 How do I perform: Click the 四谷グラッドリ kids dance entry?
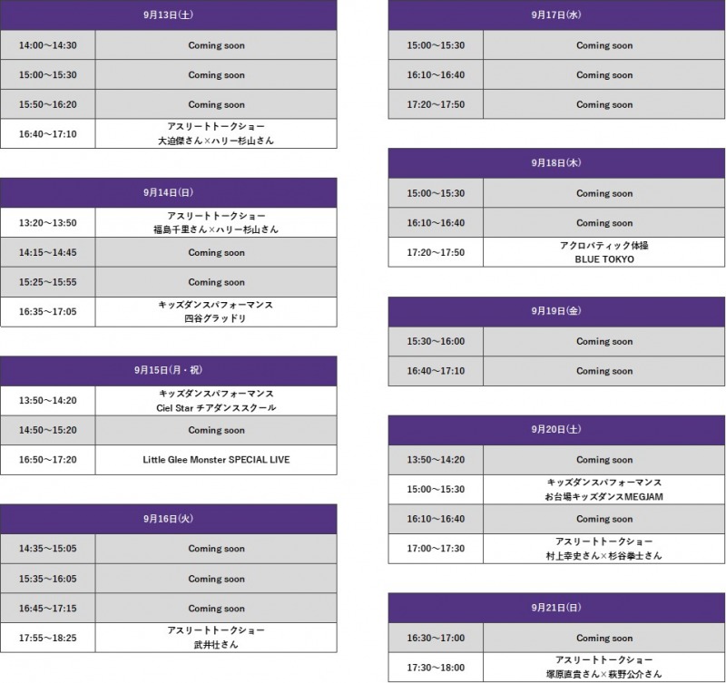(x=216, y=312)
